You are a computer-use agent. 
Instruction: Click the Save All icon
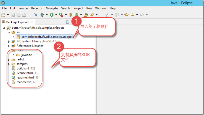click(18, 15)
